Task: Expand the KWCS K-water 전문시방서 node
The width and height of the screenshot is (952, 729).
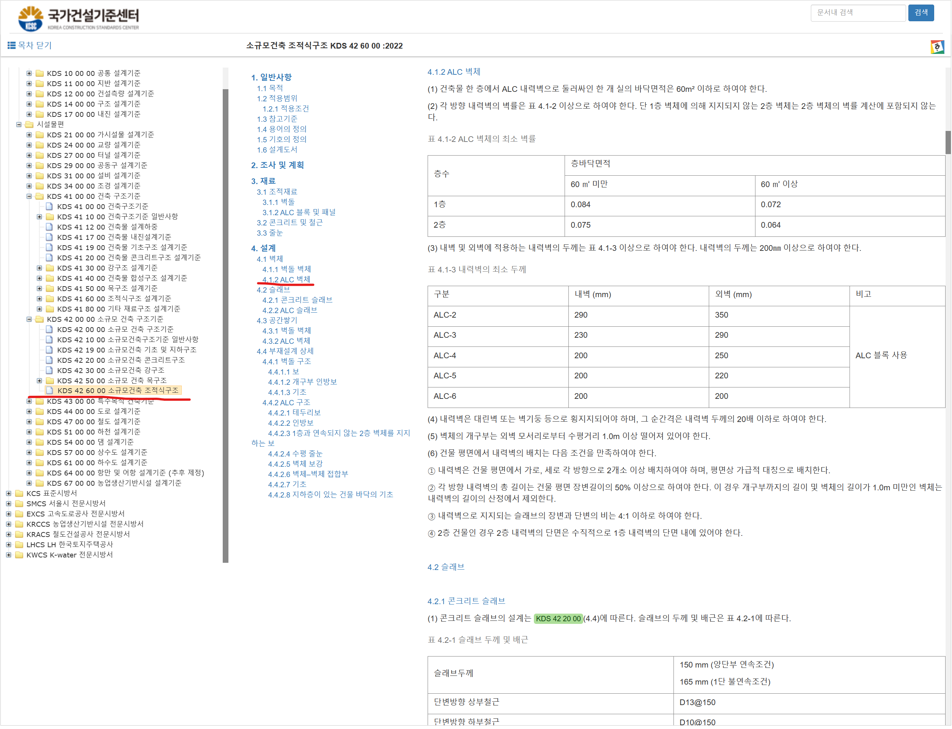Action: pyautogui.click(x=9, y=554)
